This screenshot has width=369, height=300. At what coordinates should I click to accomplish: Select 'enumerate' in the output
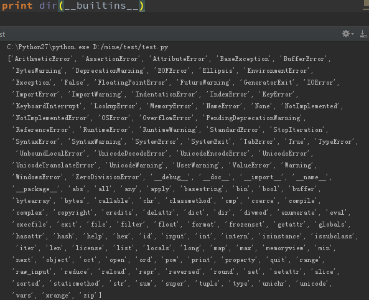click(297, 212)
